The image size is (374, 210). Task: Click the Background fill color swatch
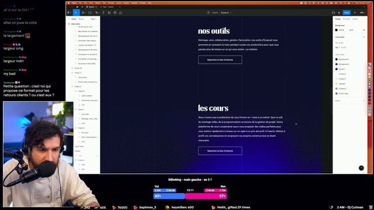(337, 30)
